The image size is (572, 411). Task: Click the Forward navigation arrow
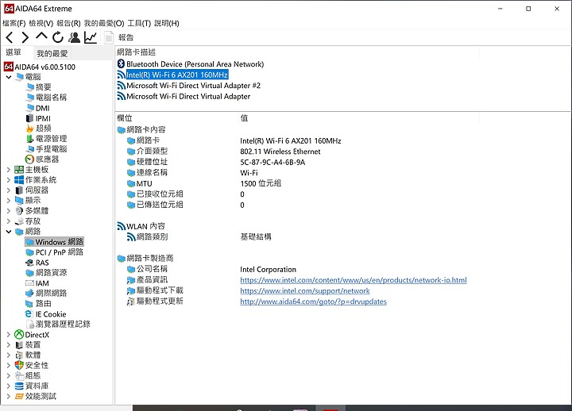click(25, 37)
